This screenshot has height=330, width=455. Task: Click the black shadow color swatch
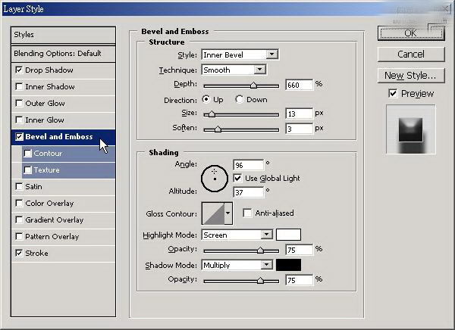(x=288, y=265)
